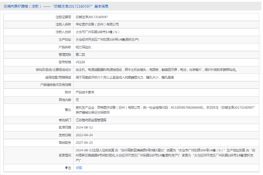Click the 产品名称 label

65,47
